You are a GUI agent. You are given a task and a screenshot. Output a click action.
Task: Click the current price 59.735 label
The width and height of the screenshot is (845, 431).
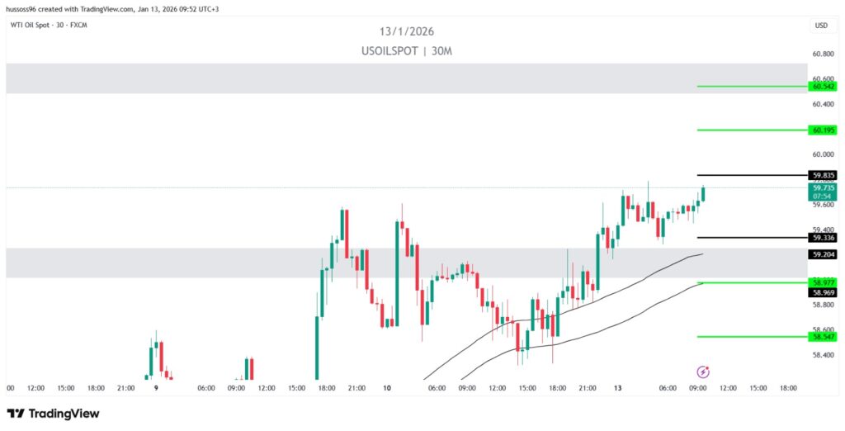824,188
